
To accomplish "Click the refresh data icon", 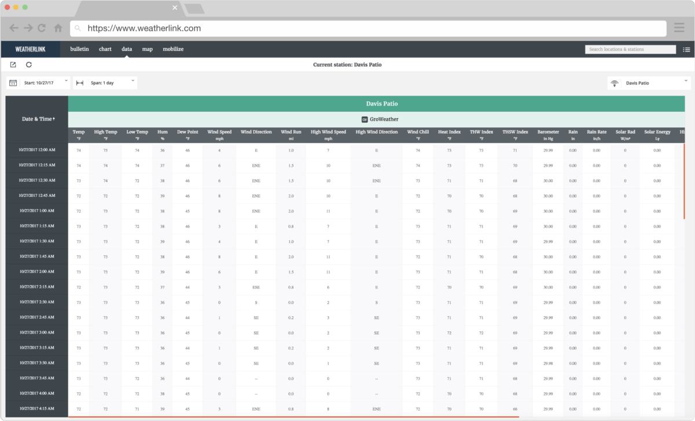I will tap(29, 64).
